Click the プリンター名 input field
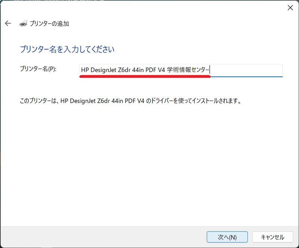This screenshot has height=248, width=299. point(181,70)
